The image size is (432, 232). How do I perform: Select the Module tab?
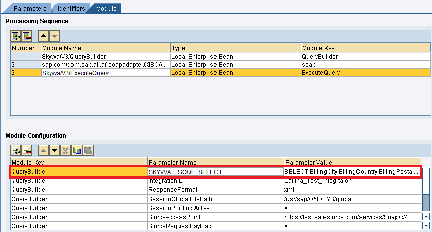click(105, 8)
